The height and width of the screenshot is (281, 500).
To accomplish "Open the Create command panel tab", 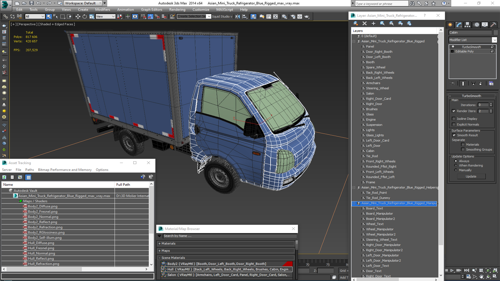I will (x=450, y=25).
